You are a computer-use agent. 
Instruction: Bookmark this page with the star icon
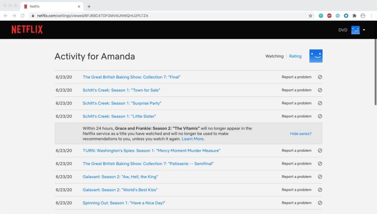(x=310, y=16)
